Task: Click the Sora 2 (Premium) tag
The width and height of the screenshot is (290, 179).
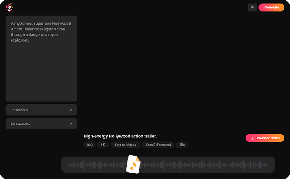Action: pos(158,145)
